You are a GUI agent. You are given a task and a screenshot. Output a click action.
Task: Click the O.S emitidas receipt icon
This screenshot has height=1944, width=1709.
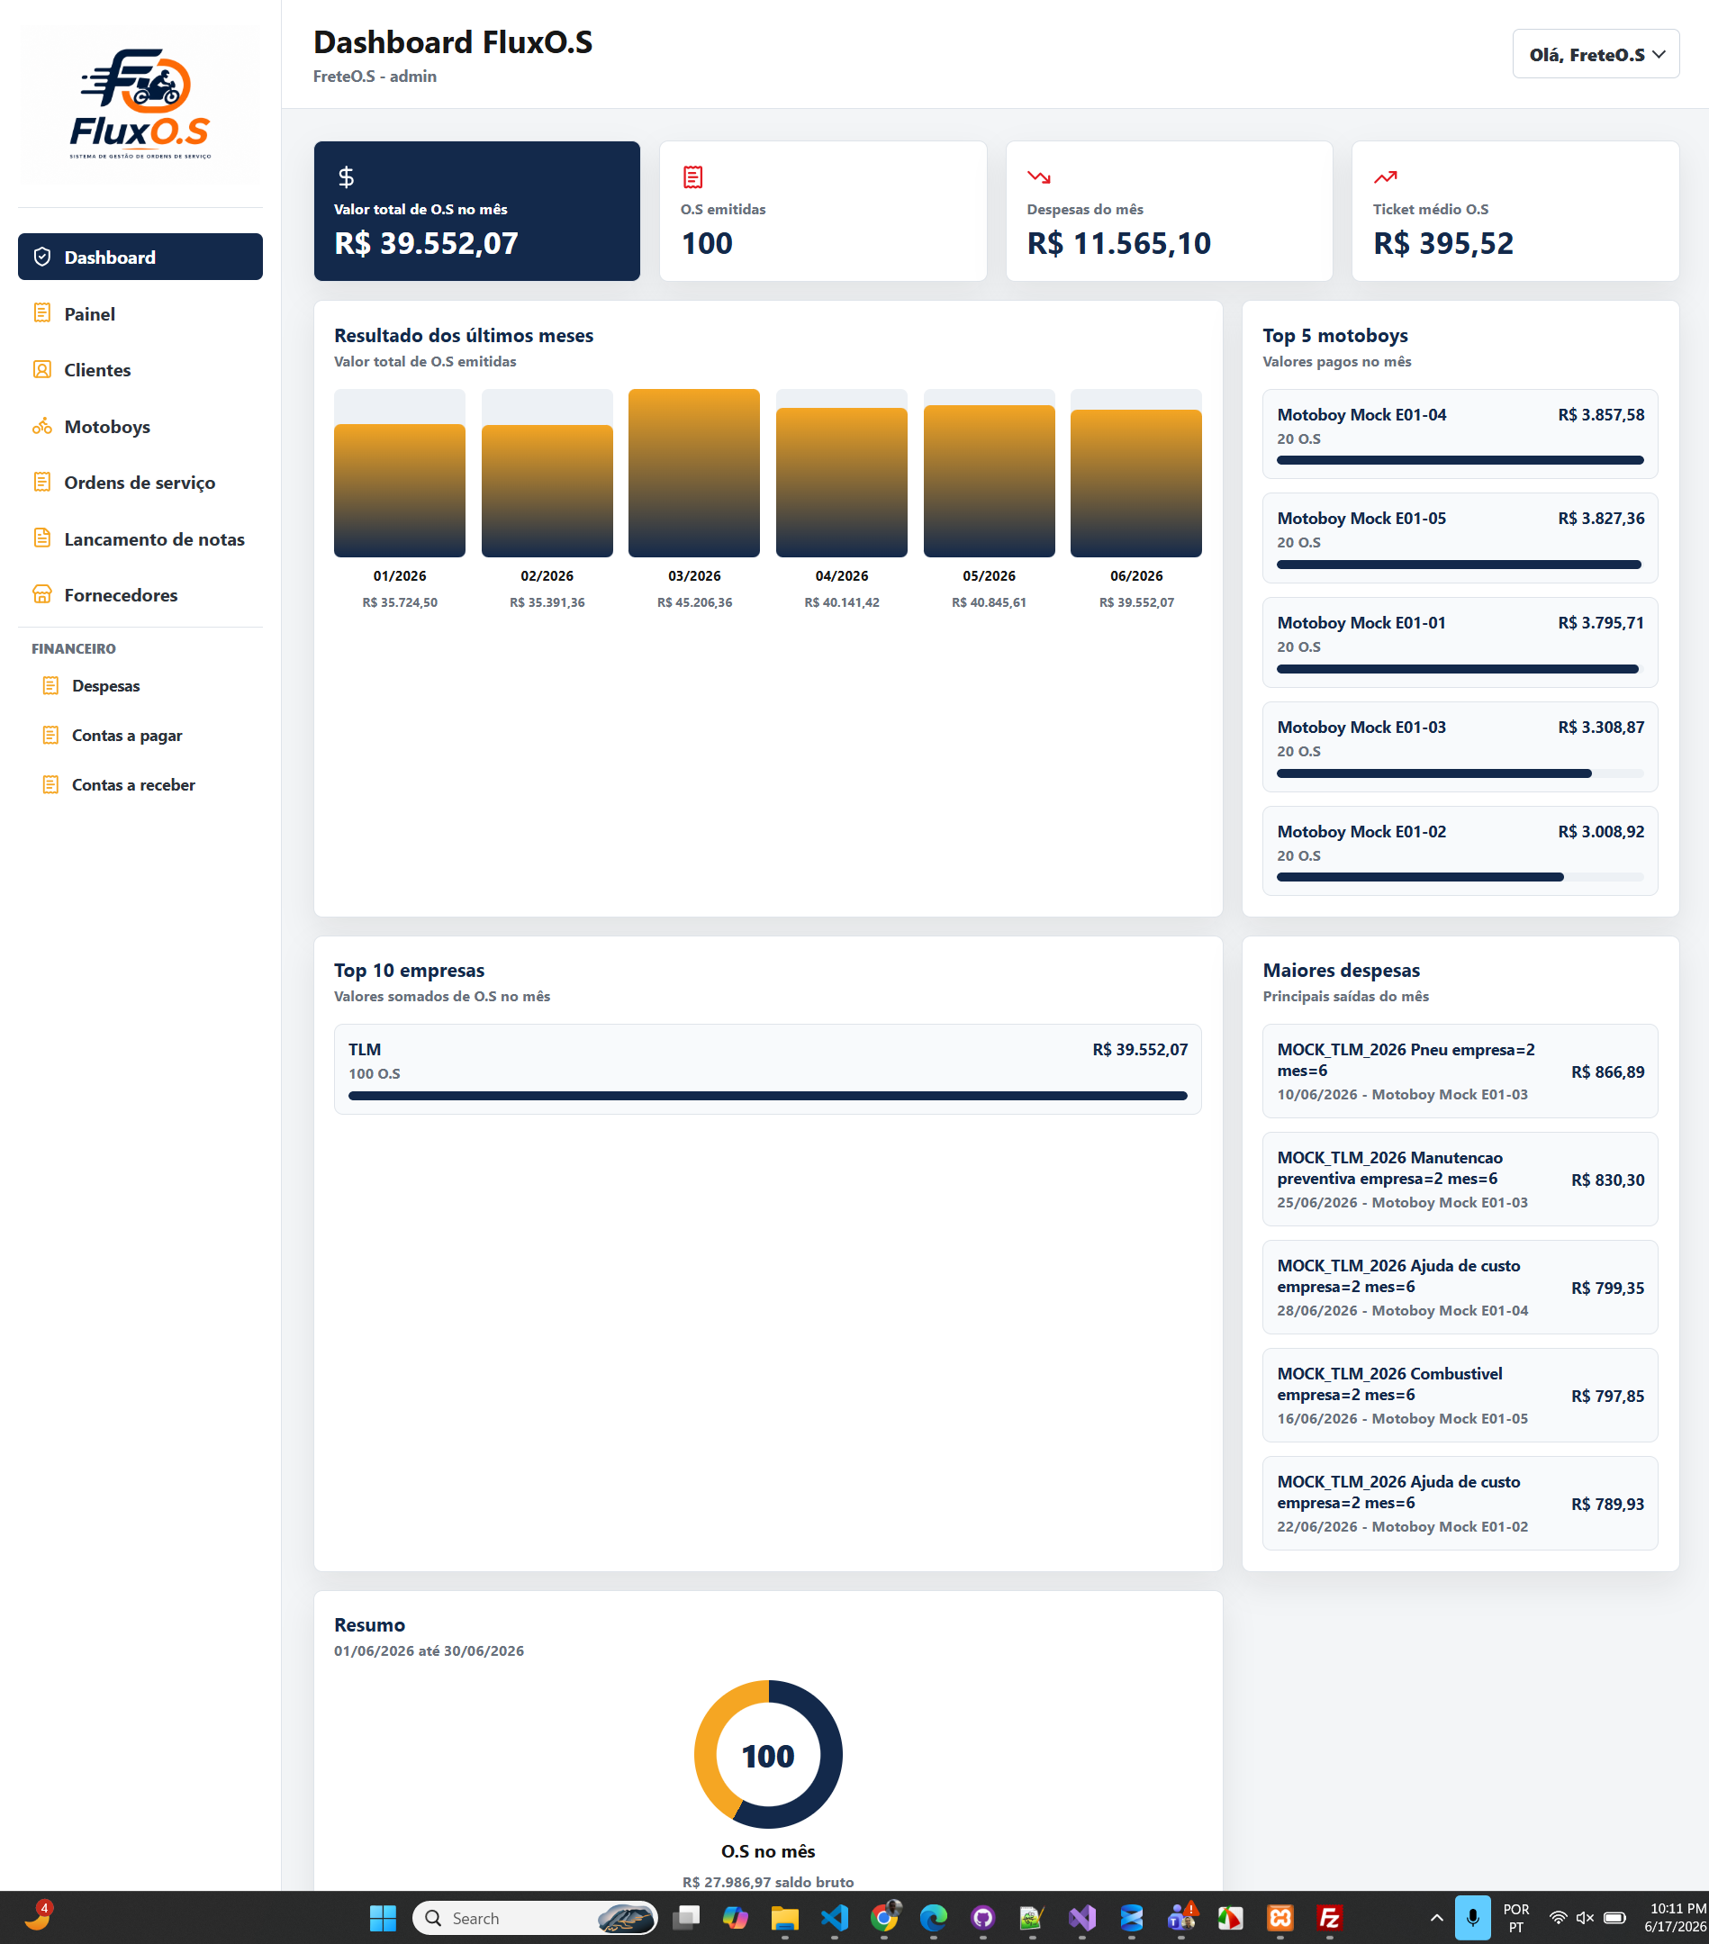693,176
